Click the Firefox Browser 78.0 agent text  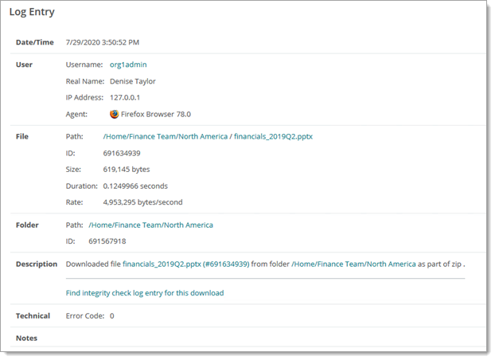155,114
